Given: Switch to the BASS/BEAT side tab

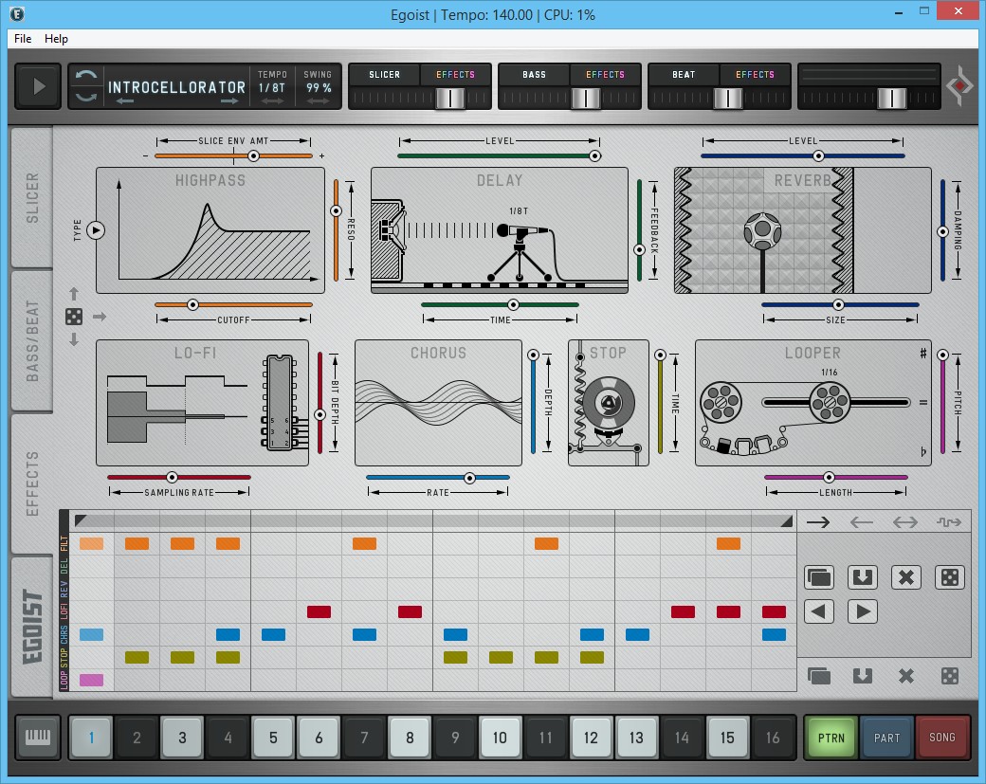Looking at the screenshot, I should 31,341.
